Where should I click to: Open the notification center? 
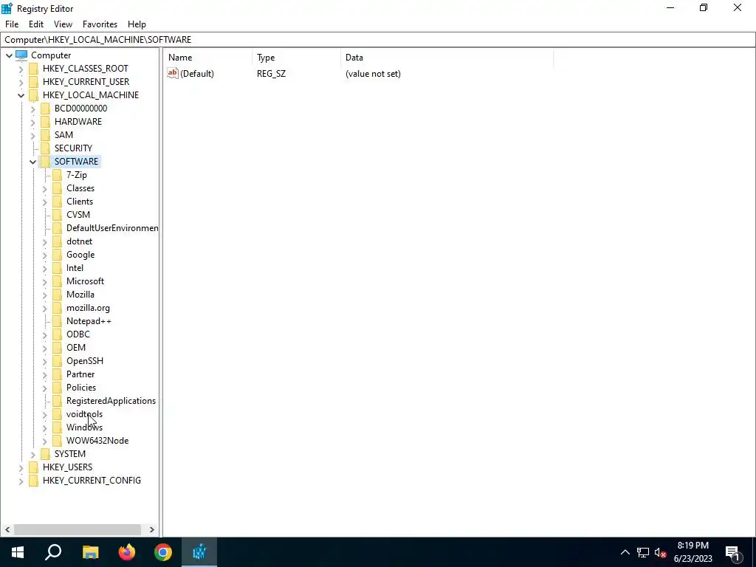coord(733,553)
